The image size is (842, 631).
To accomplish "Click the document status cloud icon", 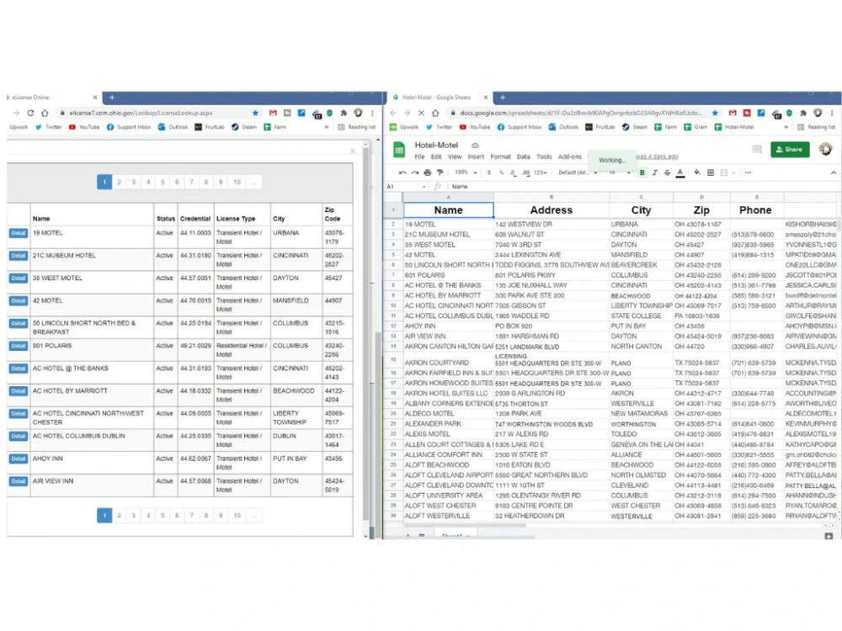I will pos(475,146).
